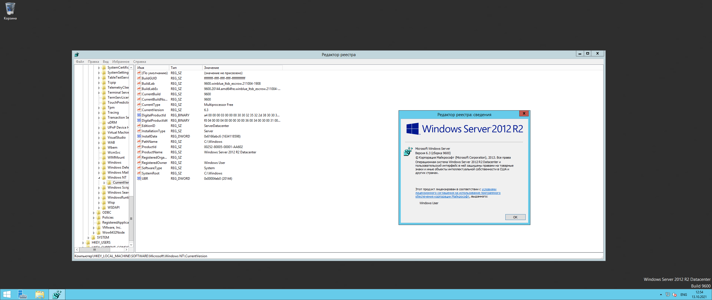
Task: Click the taskbar clock and date
Action: click(x=699, y=294)
